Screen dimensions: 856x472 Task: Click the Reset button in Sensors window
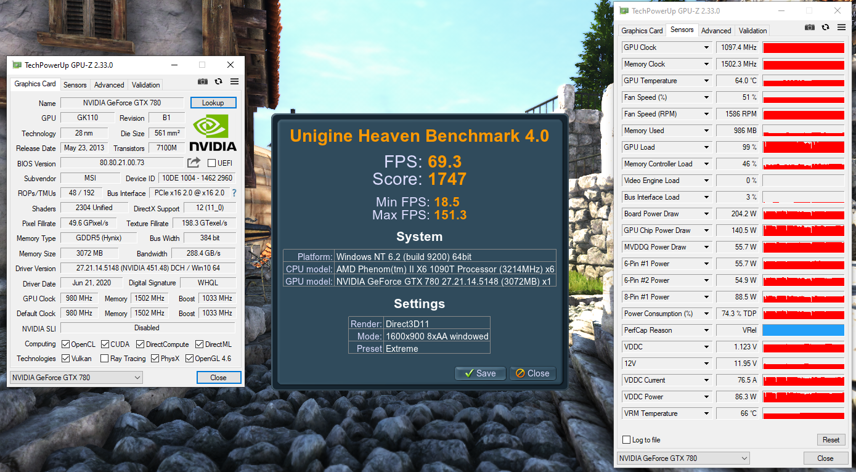[831, 440]
